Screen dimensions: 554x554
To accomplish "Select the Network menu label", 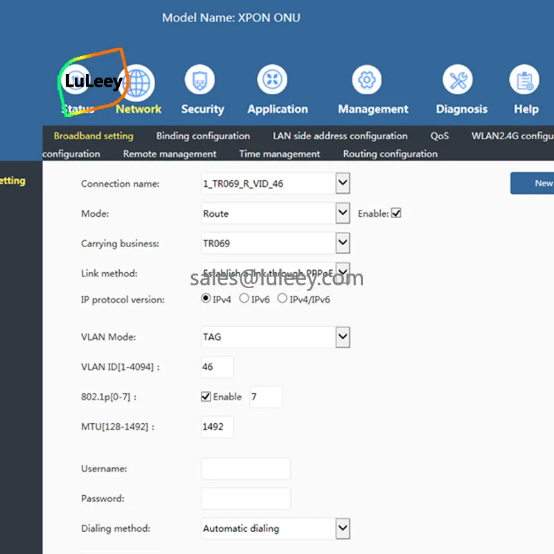I will click(x=138, y=109).
